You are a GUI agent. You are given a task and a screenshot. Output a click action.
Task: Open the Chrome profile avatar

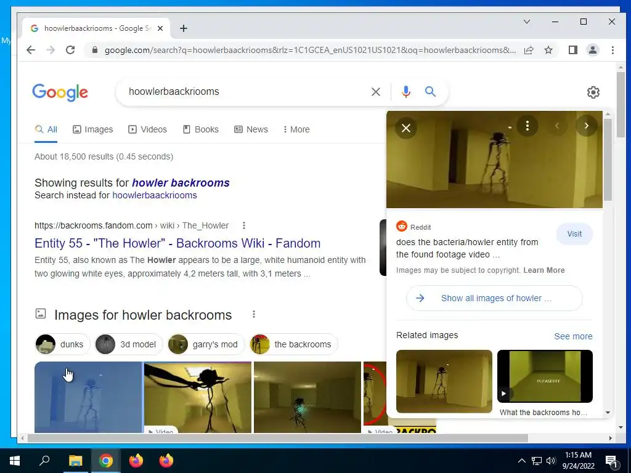pyautogui.click(x=592, y=50)
